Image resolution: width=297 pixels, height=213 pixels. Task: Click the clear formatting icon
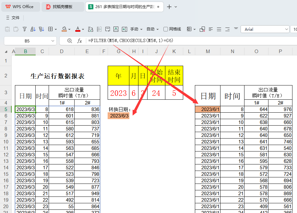pyautogui.click(x=202, y=29)
